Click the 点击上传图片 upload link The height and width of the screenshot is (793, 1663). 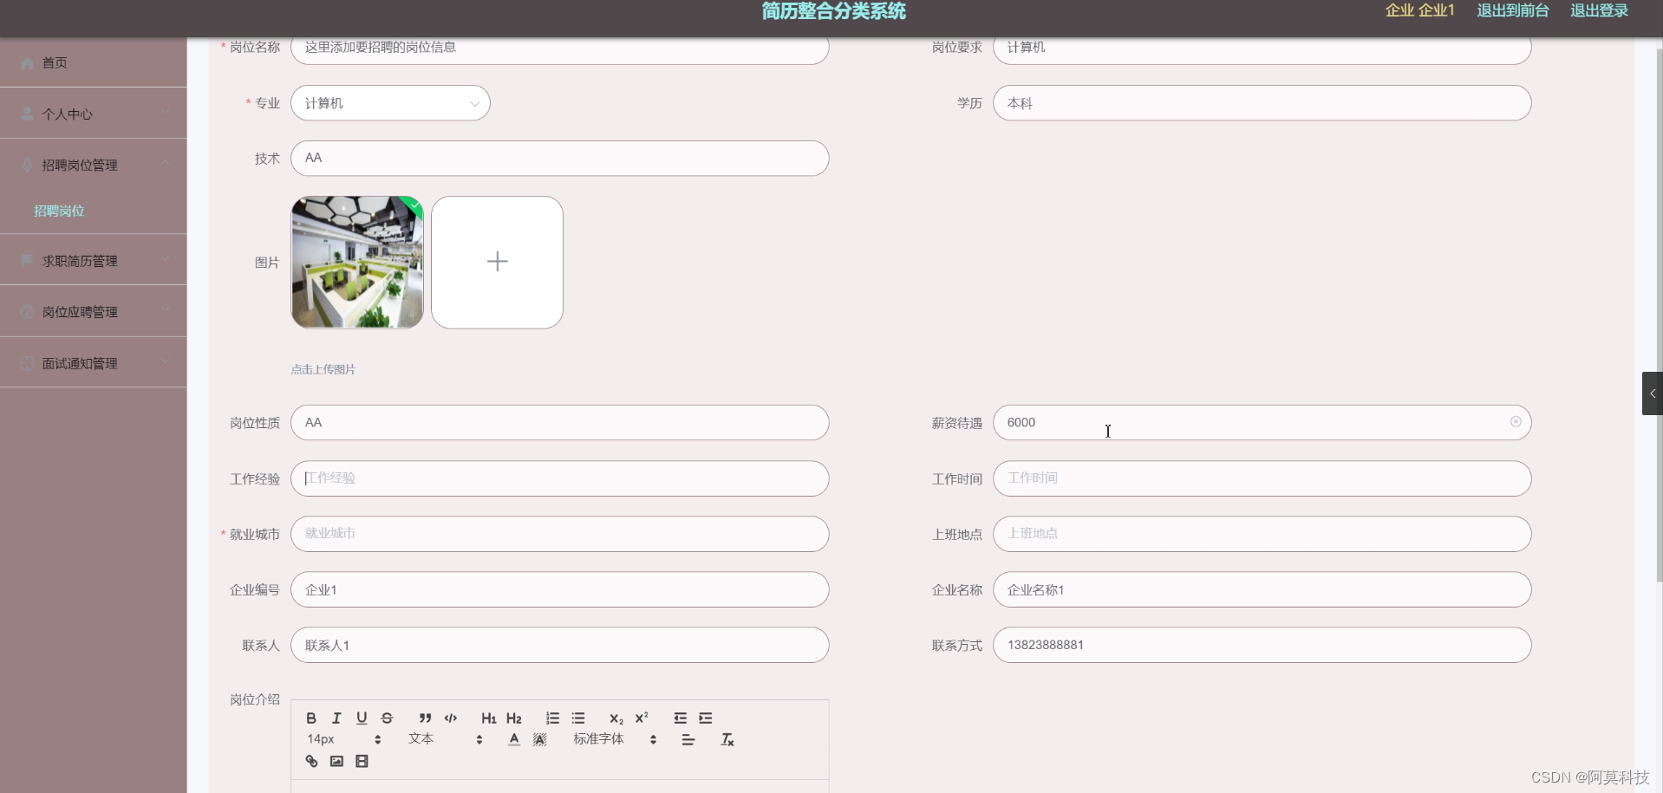(323, 368)
